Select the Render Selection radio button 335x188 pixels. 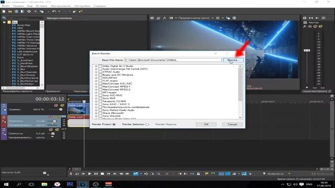147,124
